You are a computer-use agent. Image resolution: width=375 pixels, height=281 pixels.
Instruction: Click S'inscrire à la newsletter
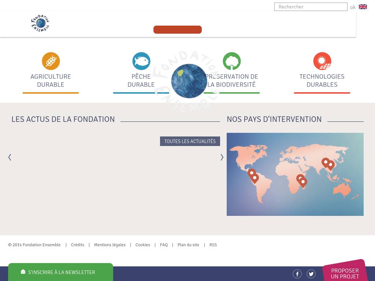(x=61, y=272)
